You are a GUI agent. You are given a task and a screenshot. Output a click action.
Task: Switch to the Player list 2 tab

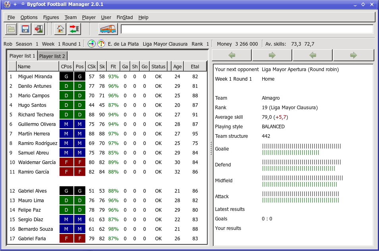point(52,56)
